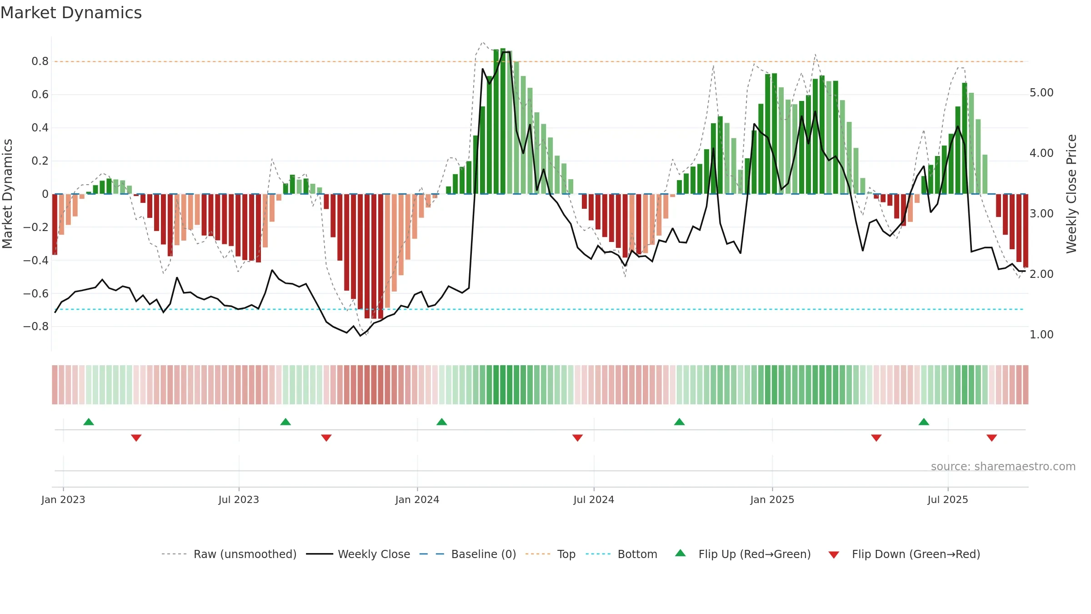This screenshot has height=614, width=1091.
Task: Select the flip-down marker near April 2025
Action: tap(876, 438)
